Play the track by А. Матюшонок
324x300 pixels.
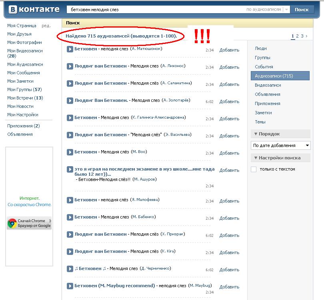(70, 49)
